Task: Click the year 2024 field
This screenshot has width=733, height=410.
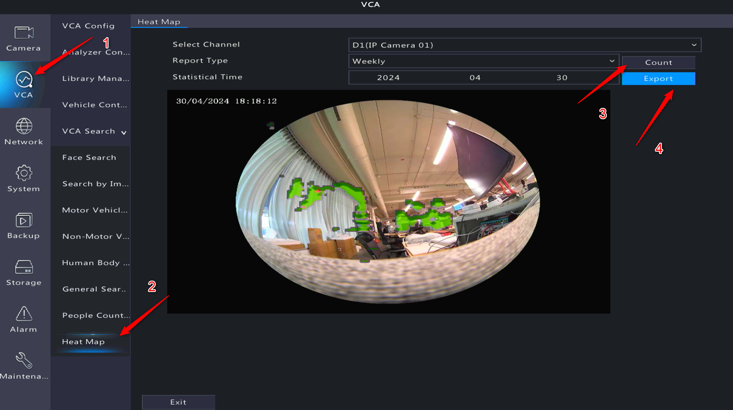Action: 388,77
